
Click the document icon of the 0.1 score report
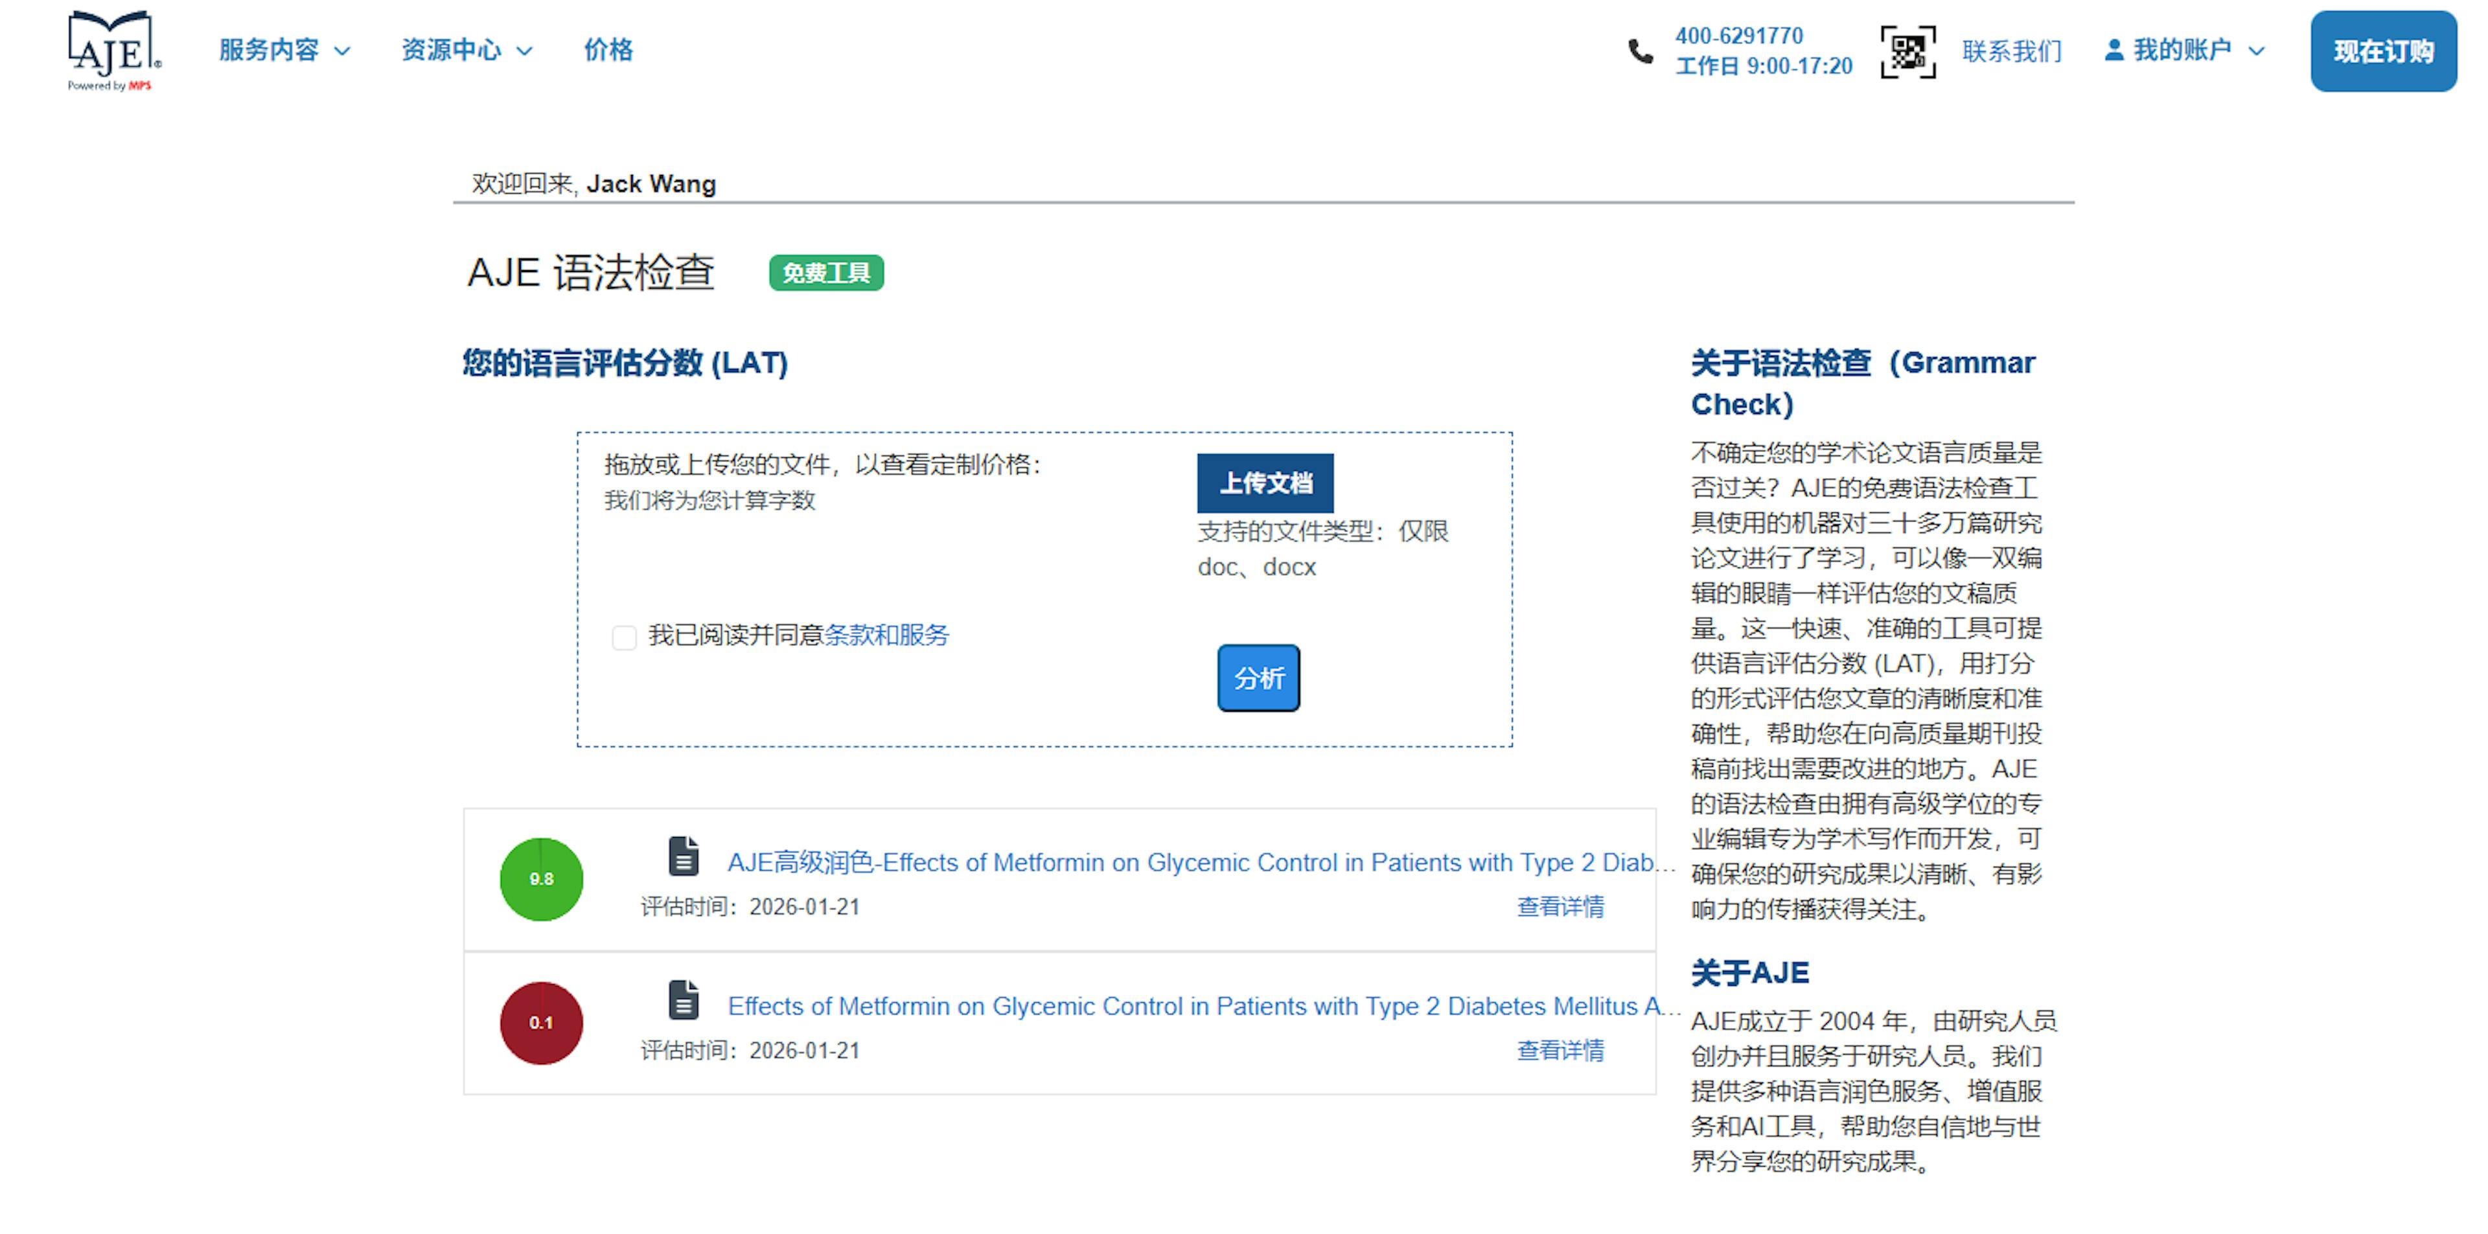[x=684, y=1000]
